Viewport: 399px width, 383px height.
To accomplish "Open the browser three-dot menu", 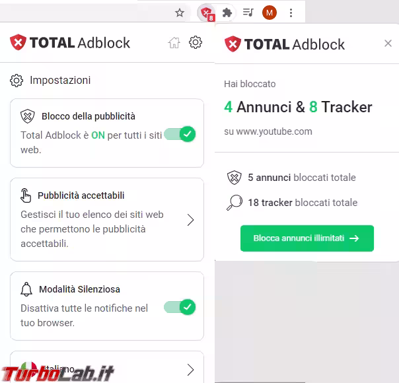I will (291, 13).
